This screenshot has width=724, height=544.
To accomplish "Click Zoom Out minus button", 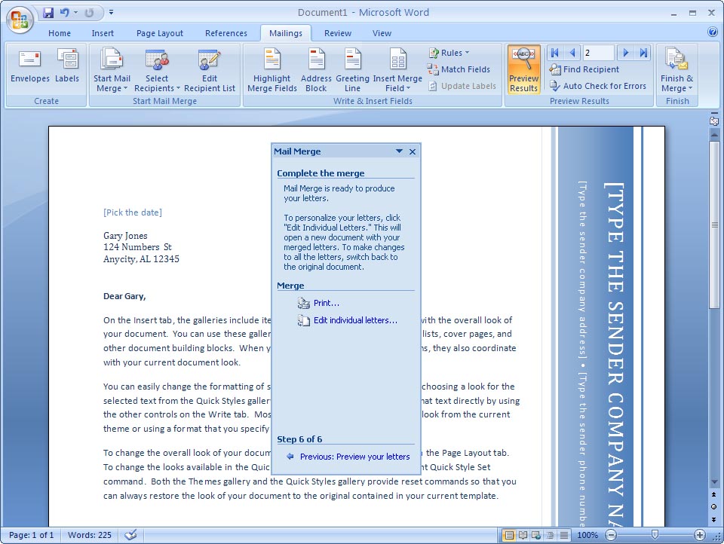I will point(610,535).
